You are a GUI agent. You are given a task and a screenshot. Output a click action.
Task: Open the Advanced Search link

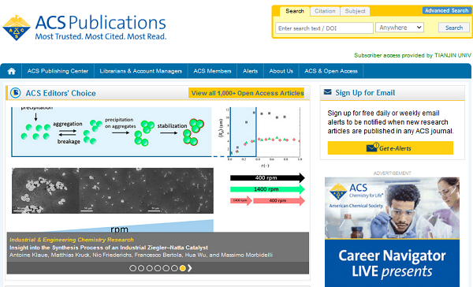(x=446, y=10)
